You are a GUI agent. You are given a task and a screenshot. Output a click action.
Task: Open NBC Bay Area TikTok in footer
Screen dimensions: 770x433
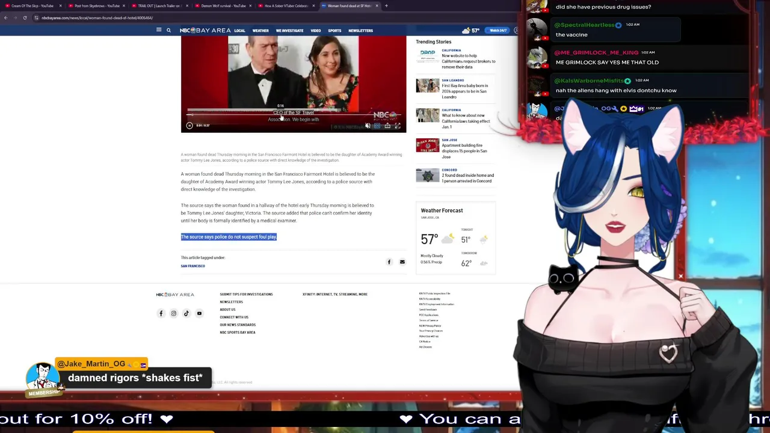click(186, 313)
